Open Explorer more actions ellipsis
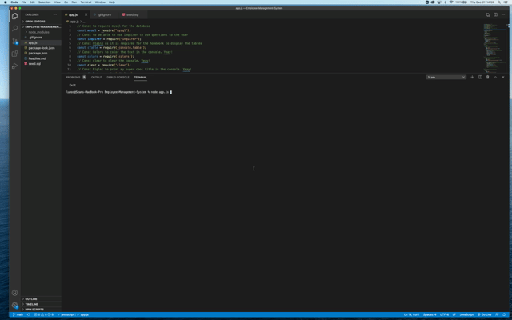This screenshot has width=512, height=320. point(55,14)
